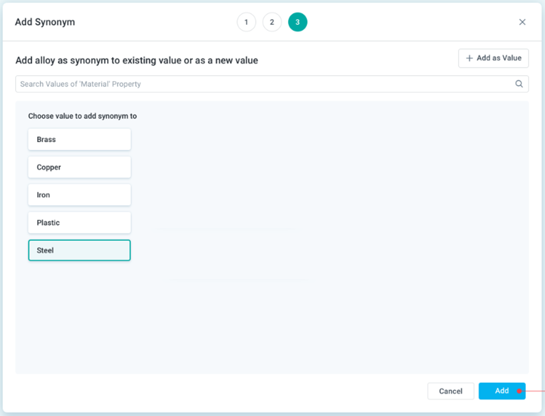Viewport: 545px width, 416px height.
Task: Pick Iron from the value list
Action: [79, 195]
